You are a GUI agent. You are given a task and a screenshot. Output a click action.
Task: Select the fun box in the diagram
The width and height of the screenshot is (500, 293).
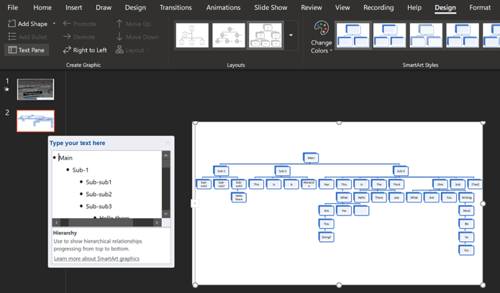tap(466, 250)
